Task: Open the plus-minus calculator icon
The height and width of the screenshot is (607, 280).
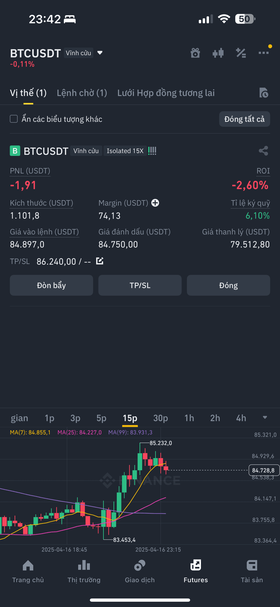Action: (x=241, y=53)
